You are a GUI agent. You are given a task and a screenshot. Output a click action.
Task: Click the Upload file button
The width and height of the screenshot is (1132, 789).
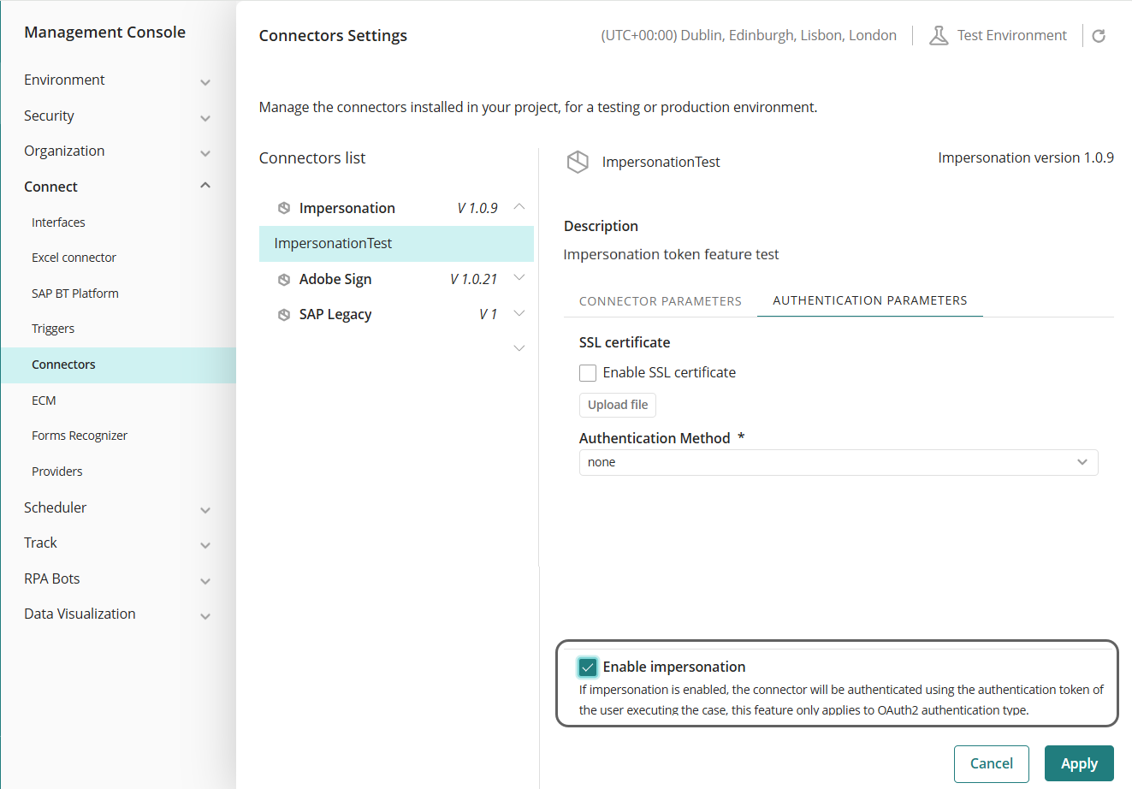click(x=617, y=404)
